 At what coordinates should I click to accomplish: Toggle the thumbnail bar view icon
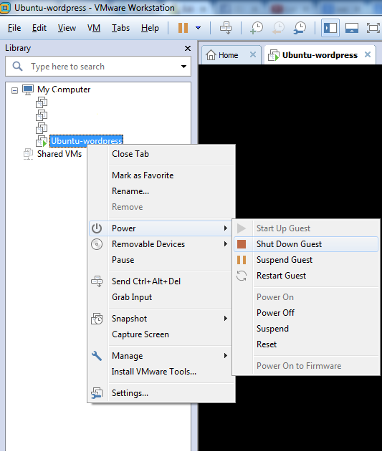352,28
